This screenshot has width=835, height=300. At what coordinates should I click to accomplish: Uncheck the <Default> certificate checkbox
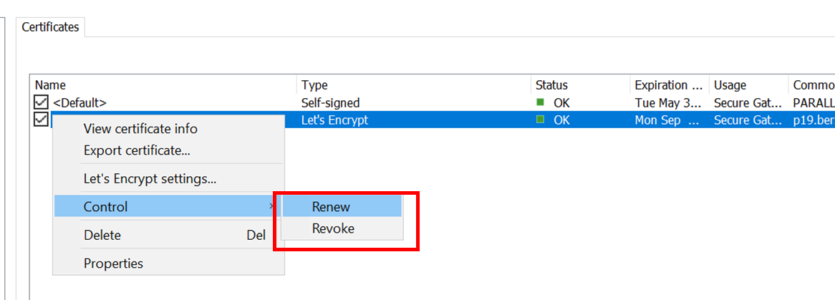(41, 102)
